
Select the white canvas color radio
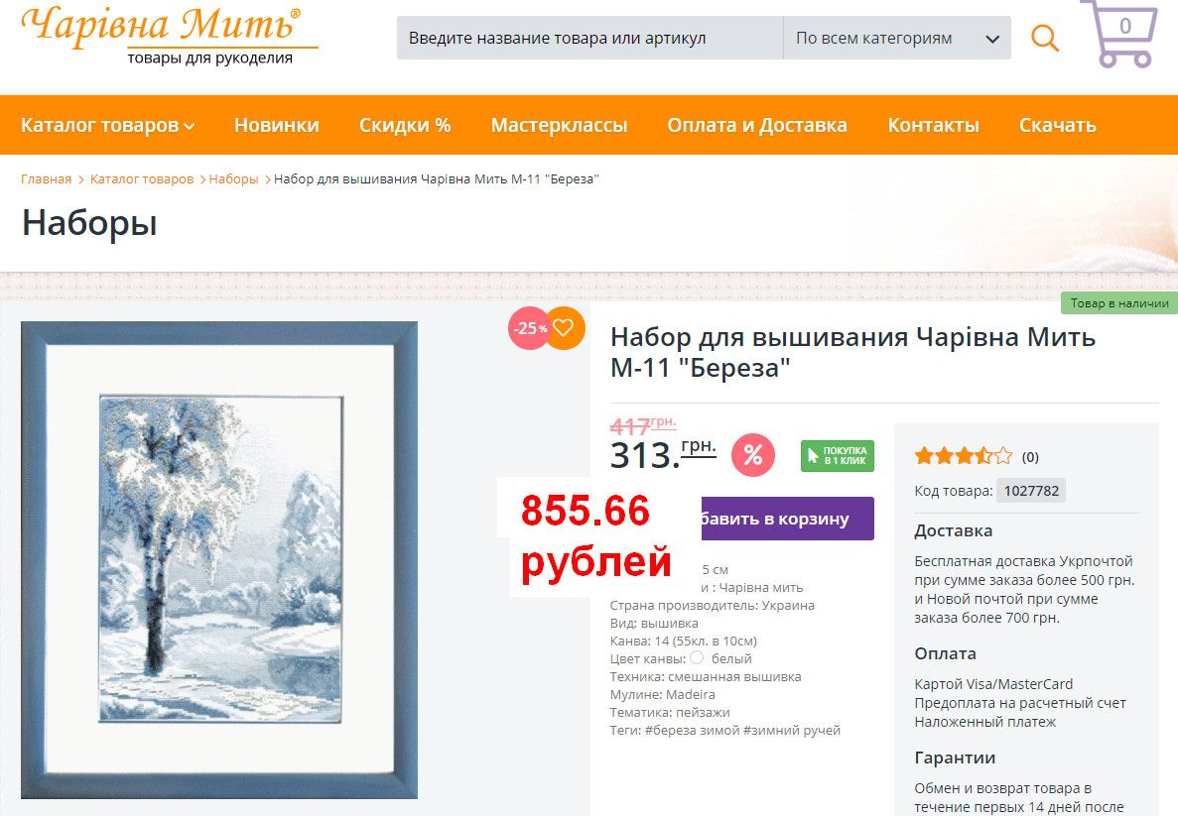click(x=697, y=657)
